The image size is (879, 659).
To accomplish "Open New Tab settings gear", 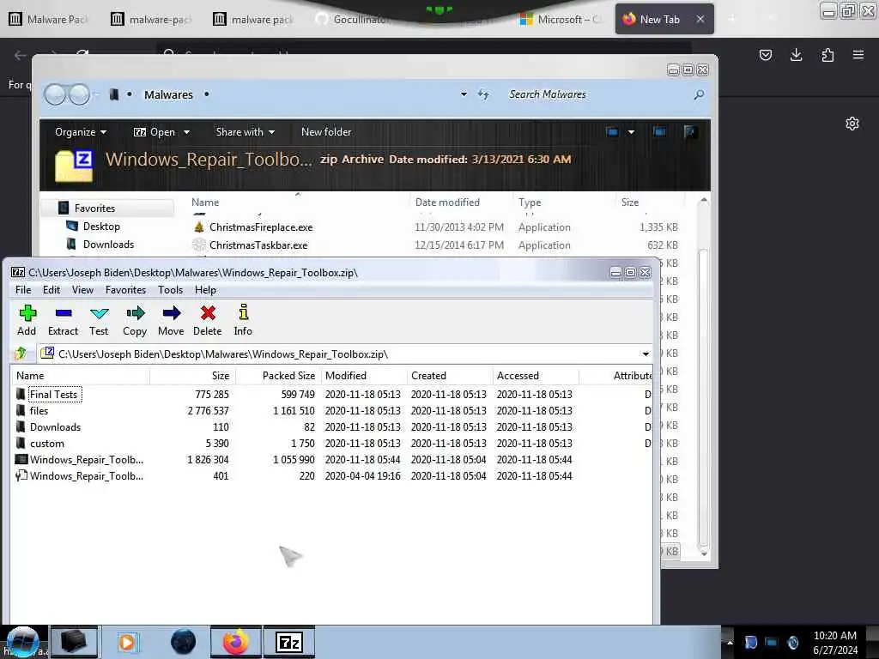I will point(852,124).
